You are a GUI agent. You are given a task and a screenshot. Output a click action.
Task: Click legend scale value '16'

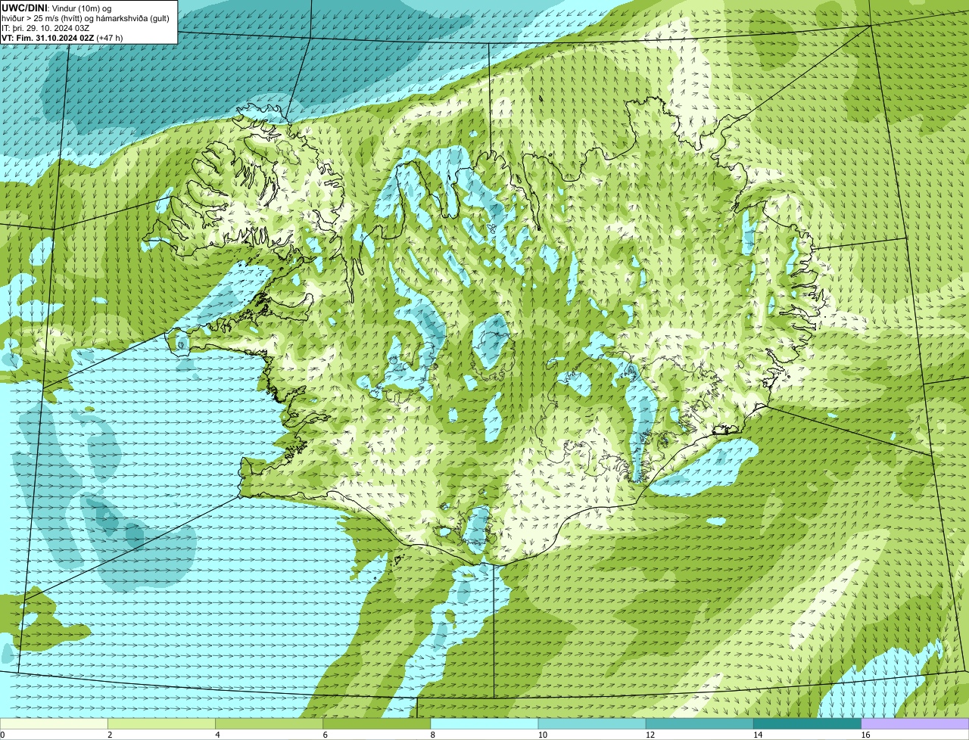(865, 735)
